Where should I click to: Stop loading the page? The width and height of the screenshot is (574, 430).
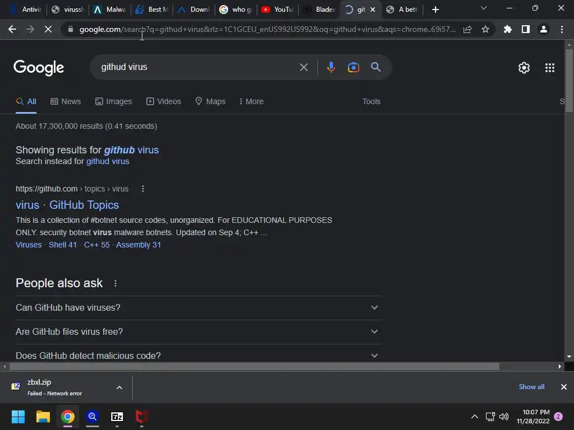[x=48, y=29]
